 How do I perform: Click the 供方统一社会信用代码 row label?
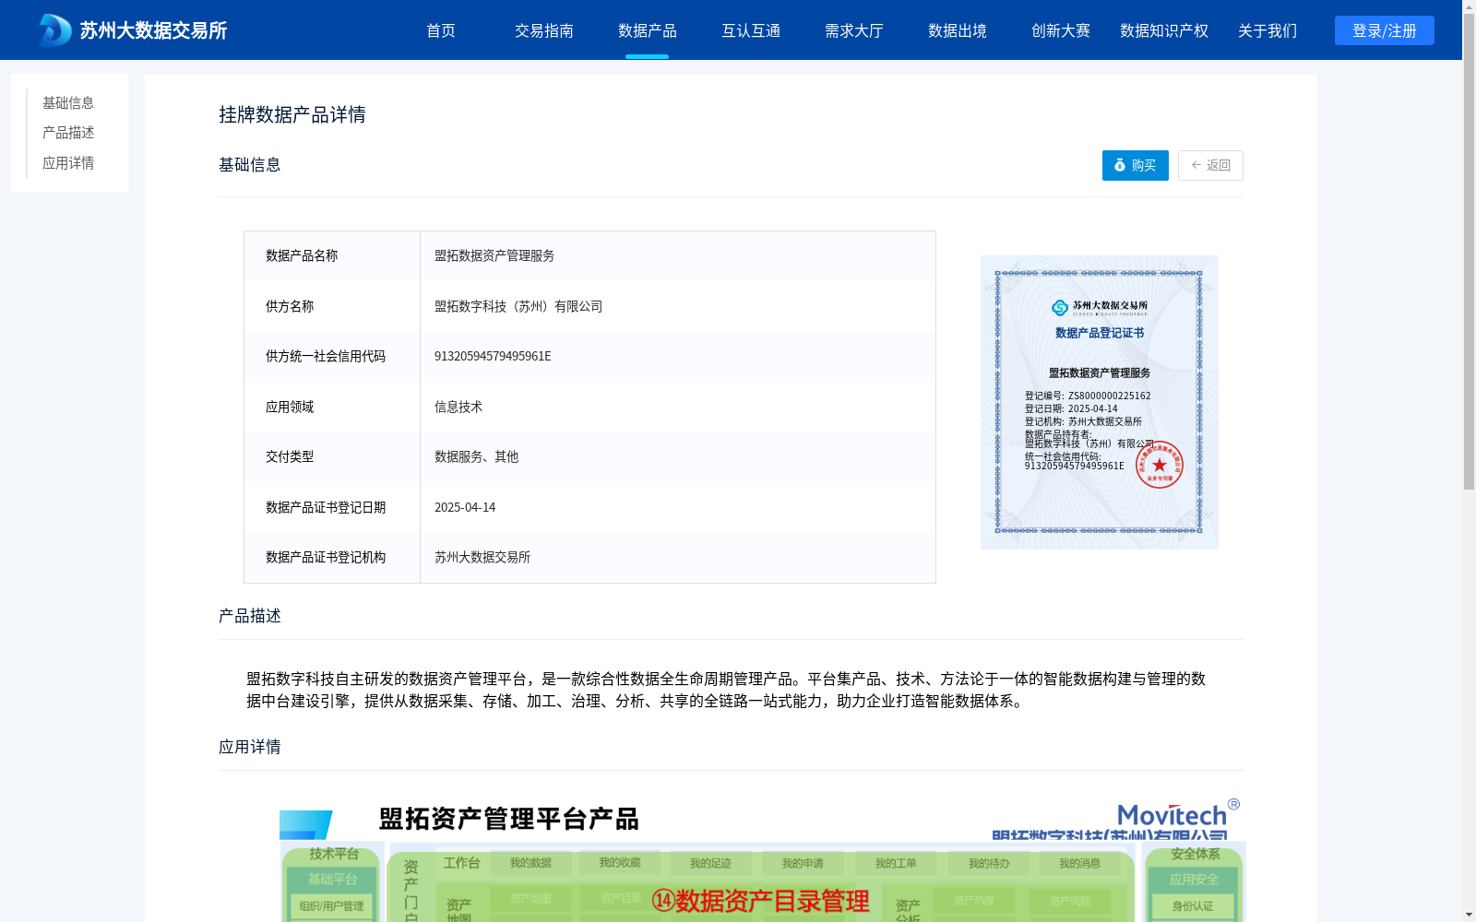326,356
